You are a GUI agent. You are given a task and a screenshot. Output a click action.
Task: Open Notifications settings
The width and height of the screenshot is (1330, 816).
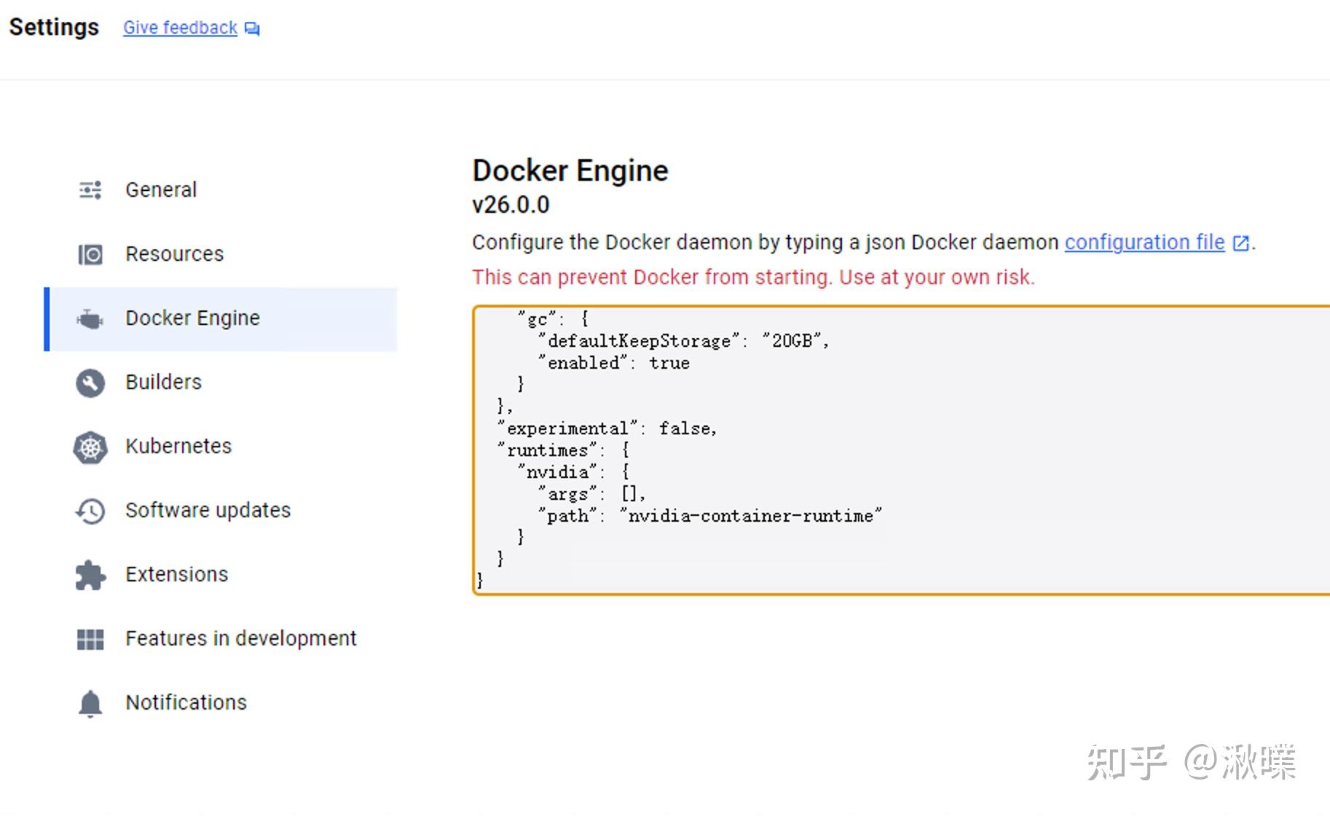[x=220, y=703]
